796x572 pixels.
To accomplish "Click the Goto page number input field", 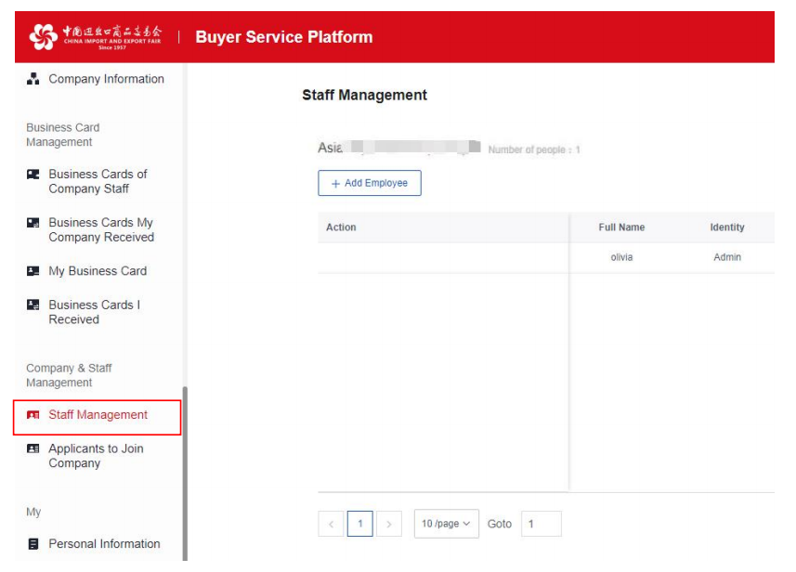I will [541, 525].
